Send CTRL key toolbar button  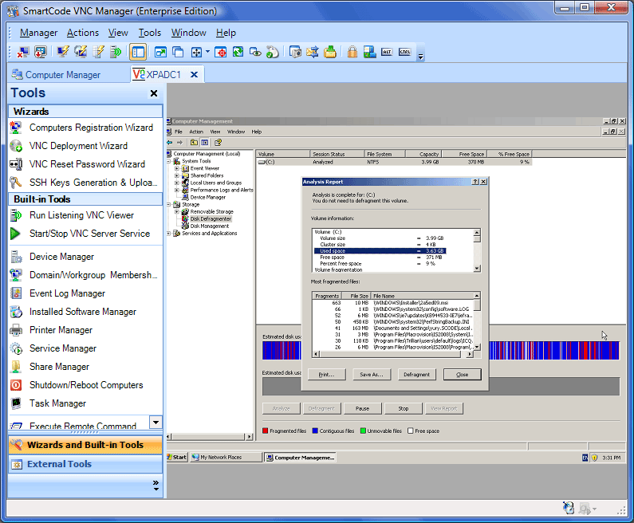point(405,52)
